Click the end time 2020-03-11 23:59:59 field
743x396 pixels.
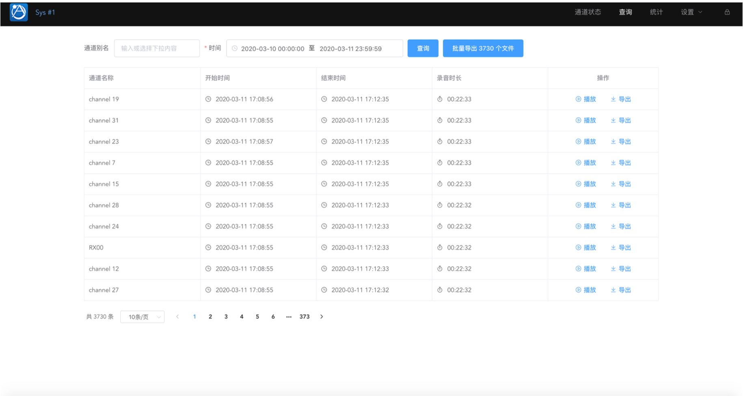[x=350, y=49]
